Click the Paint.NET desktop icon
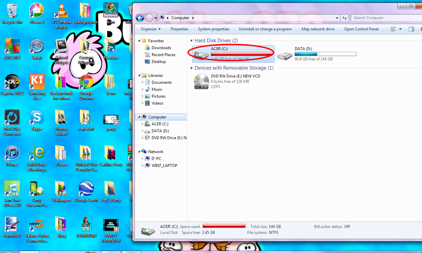422x253 pixels. [x=12, y=228]
